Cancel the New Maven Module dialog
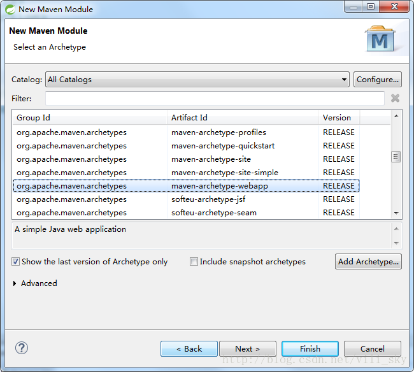414x372 pixels. 373,349
